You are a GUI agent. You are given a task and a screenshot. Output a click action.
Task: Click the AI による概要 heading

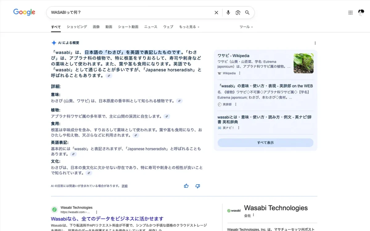point(68,43)
